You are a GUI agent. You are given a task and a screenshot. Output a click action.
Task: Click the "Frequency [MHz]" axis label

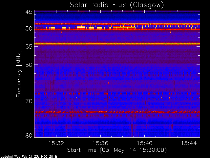(x=19, y=74)
